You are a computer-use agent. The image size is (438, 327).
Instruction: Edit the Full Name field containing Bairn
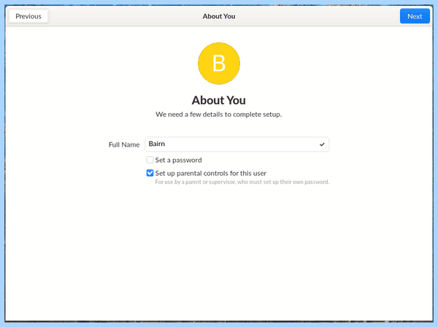pyautogui.click(x=237, y=144)
